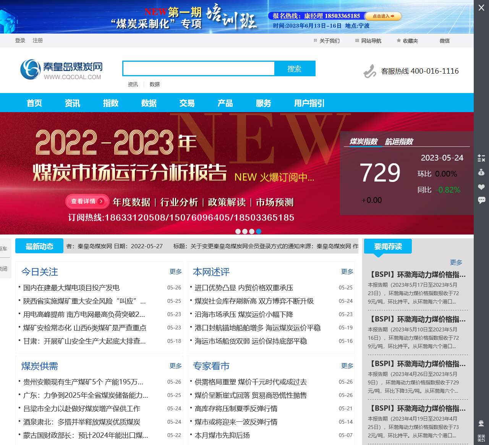Click the 最新动态 label tab
Image resolution: width=489 pixels, height=445 pixels.
click(39, 246)
